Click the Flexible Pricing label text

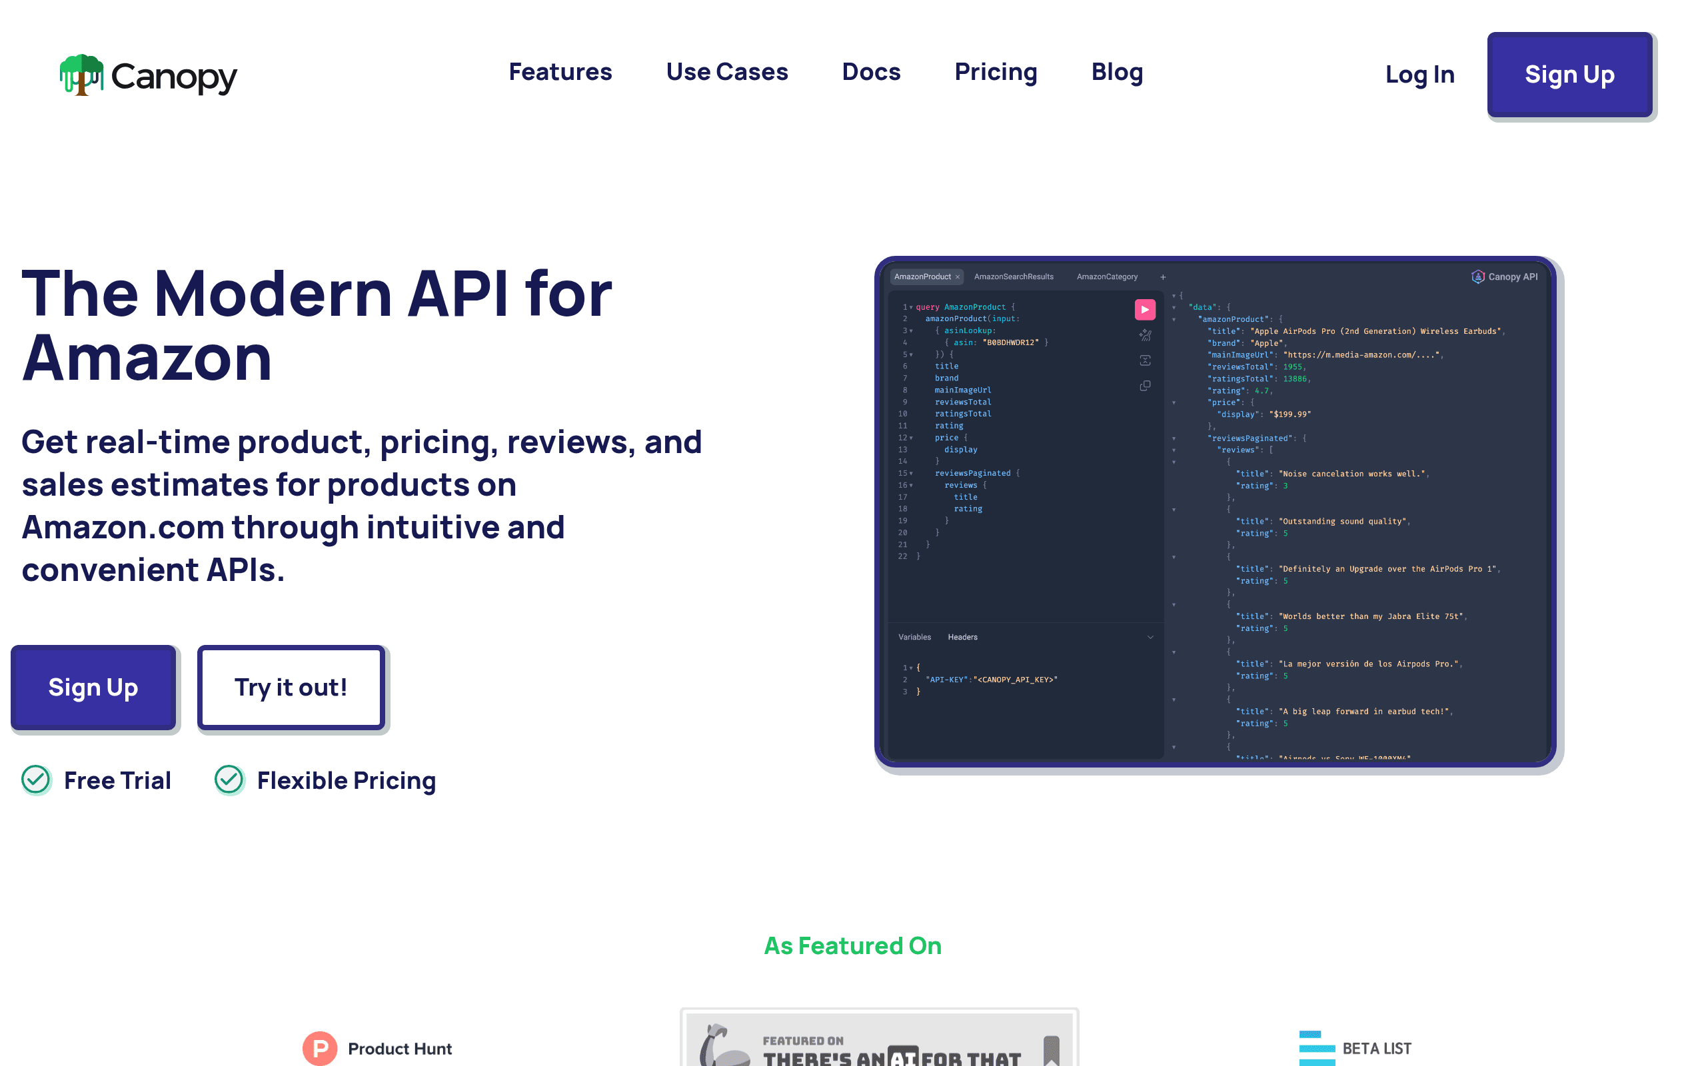pyautogui.click(x=347, y=781)
